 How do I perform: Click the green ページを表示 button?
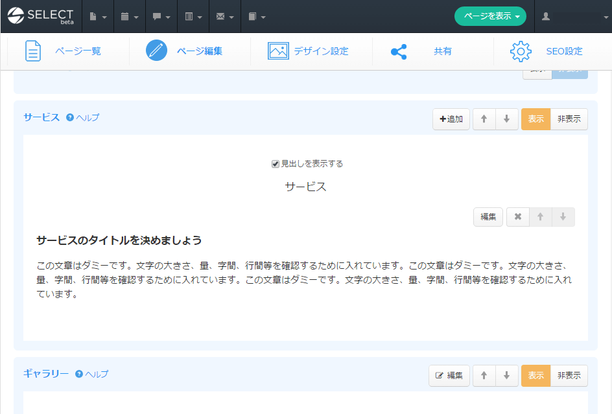click(490, 17)
